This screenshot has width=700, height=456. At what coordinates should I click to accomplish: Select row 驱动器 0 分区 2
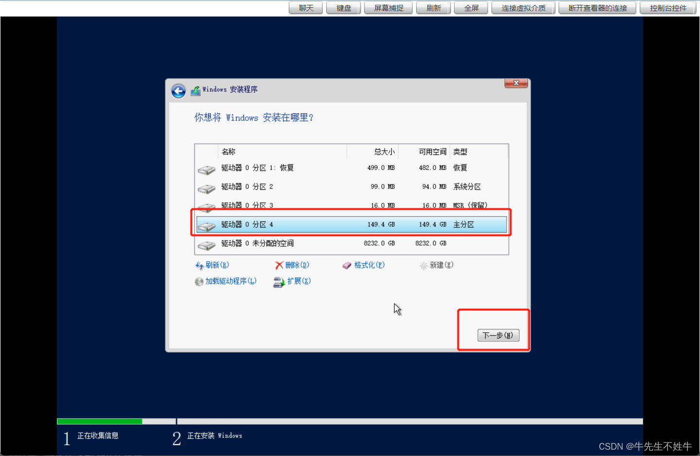pyautogui.click(x=351, y=187)
